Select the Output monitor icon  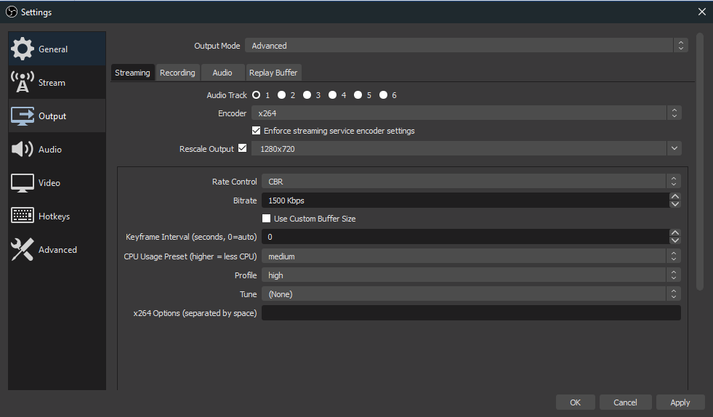23,116
